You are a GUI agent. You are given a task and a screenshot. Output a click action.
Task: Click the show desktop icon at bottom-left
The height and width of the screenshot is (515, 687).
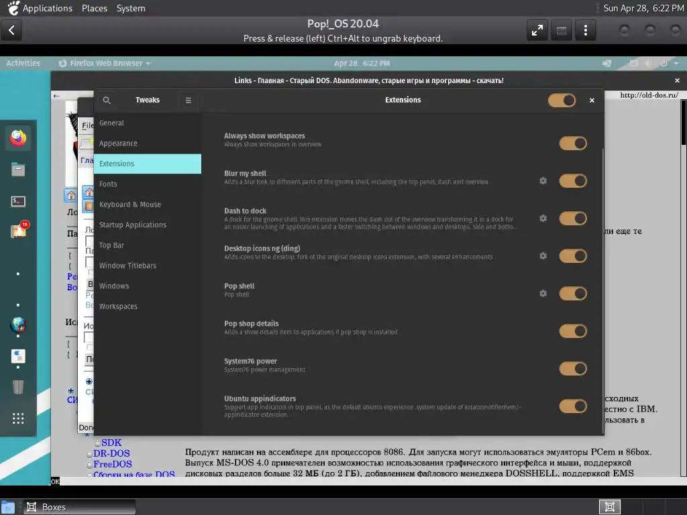[8, 508]
